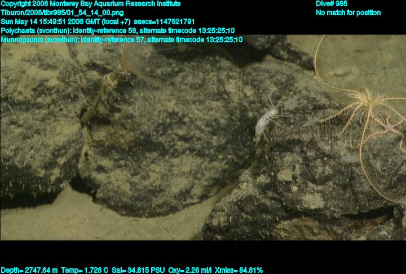Image resolution: width=406 pixels, height=274 pixels.
Task: Click the Monterey Bay Aquarium copyright line
Action: coord(91,4)
